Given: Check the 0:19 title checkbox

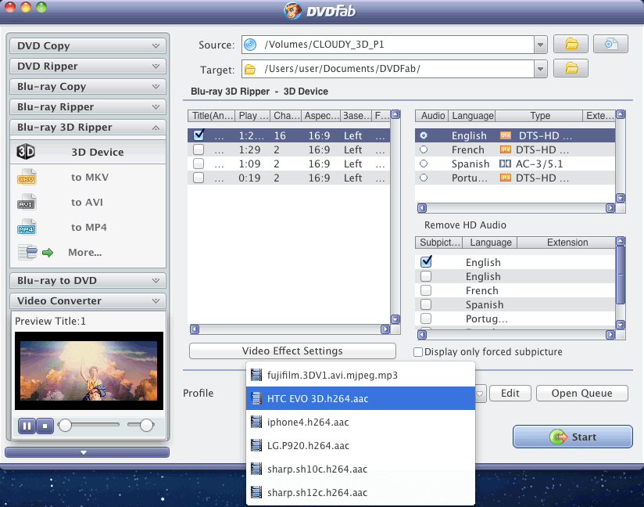Looking at the screenshot, I should point(199,178).
